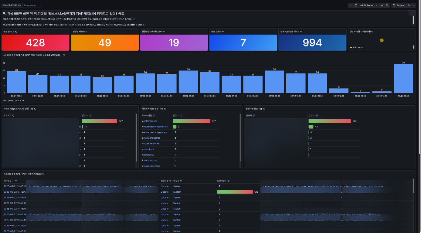Click the yellow pie dot in changer type panel

click(x=382, y=40)
